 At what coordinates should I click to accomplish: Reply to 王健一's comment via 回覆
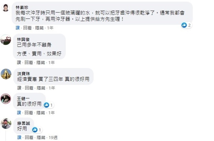(29, 113)
